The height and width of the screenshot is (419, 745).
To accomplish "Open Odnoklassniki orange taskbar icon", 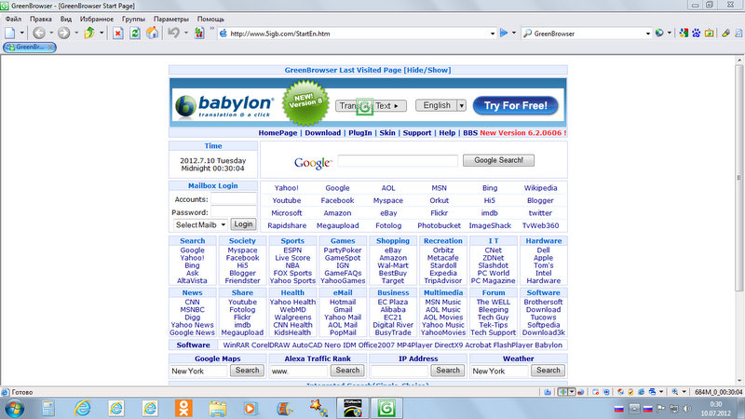I will tap(183, 408).
